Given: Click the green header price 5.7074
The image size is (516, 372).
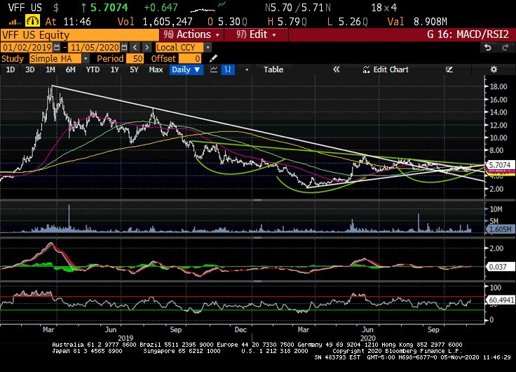Looking at the screenshot, I should (x=109, y=8).
